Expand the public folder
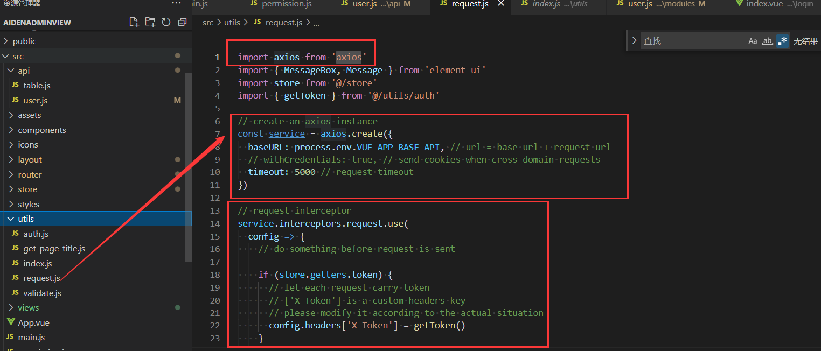 pyautogui.click(x=24, y=41)
